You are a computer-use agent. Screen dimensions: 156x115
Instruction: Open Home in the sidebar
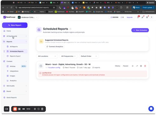coord(9,31)
